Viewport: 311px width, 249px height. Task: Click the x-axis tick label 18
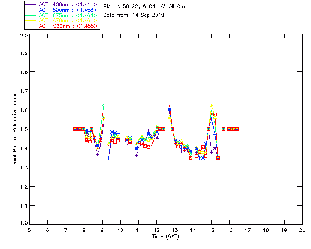266,230
